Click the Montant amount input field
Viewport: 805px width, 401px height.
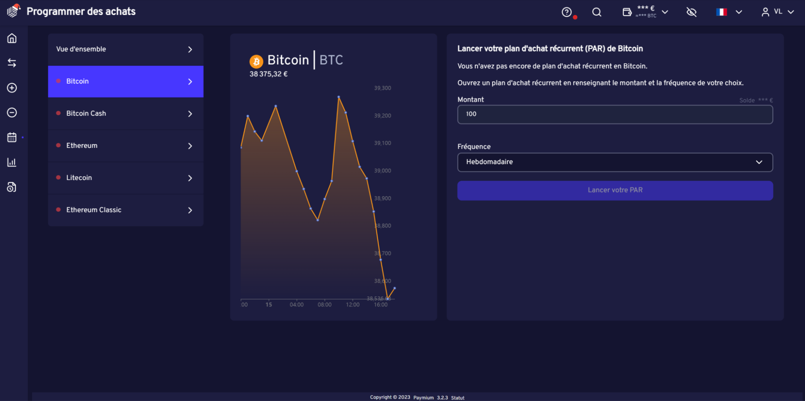(x=615, y=115)
